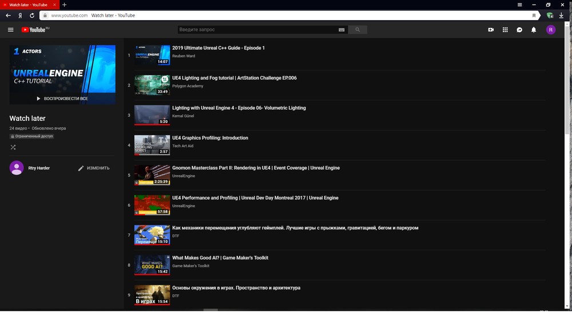Viewport: 572px width, 320px height.
Task: Open the messages speech-bubble icon
Action: [519, 30]
